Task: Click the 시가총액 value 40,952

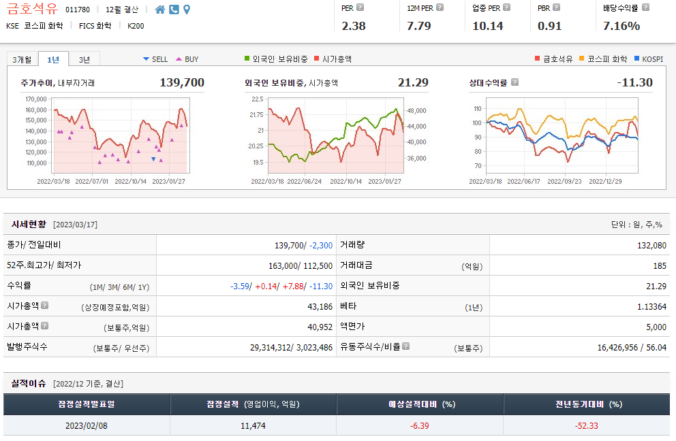Action: pyautogui.click(x=320, y=327)
